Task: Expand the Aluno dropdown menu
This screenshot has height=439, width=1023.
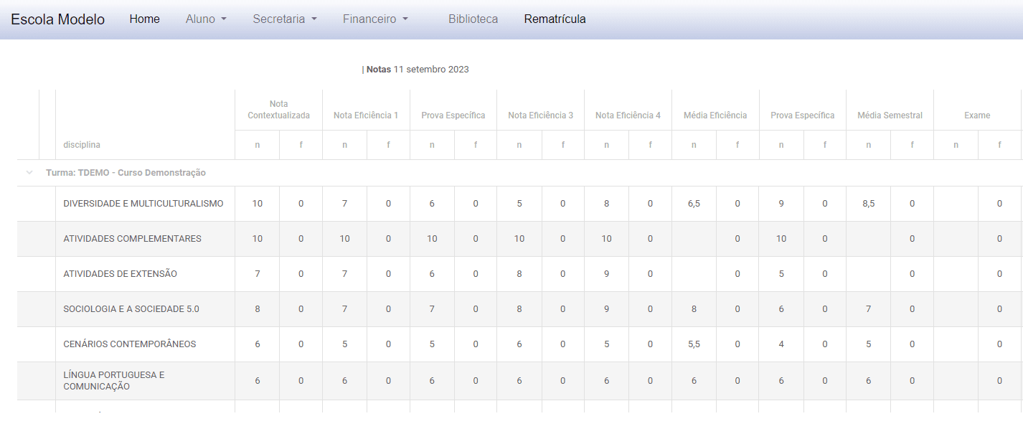Action: click(x=206, y=19)
